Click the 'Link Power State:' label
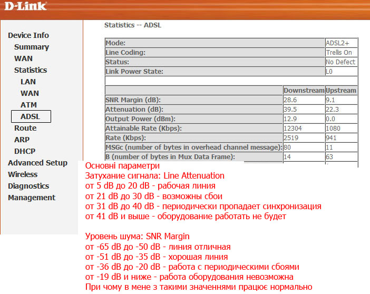The image size is (370, 294). [x=134, y=72]
